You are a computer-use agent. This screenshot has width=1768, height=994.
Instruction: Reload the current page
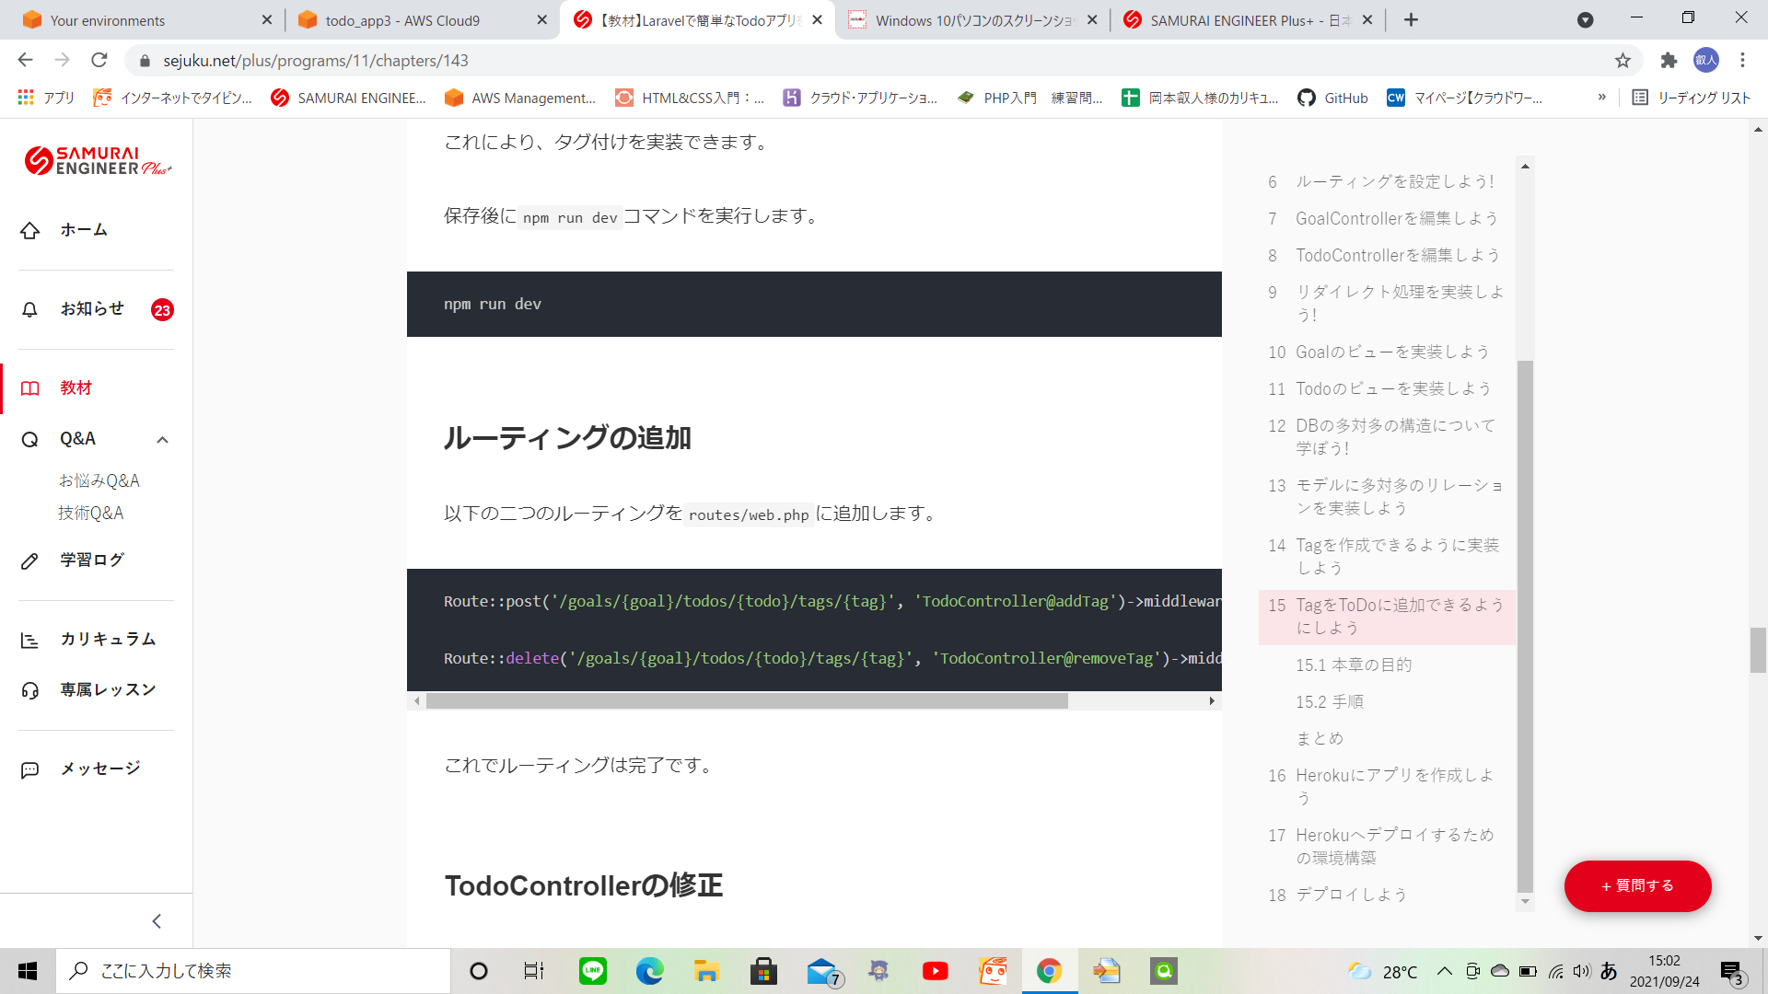[x=99, y=61]
